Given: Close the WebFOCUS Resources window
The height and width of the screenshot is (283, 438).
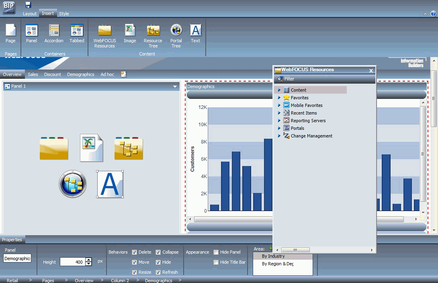Looking at the screenshot, I should [371, 71].
